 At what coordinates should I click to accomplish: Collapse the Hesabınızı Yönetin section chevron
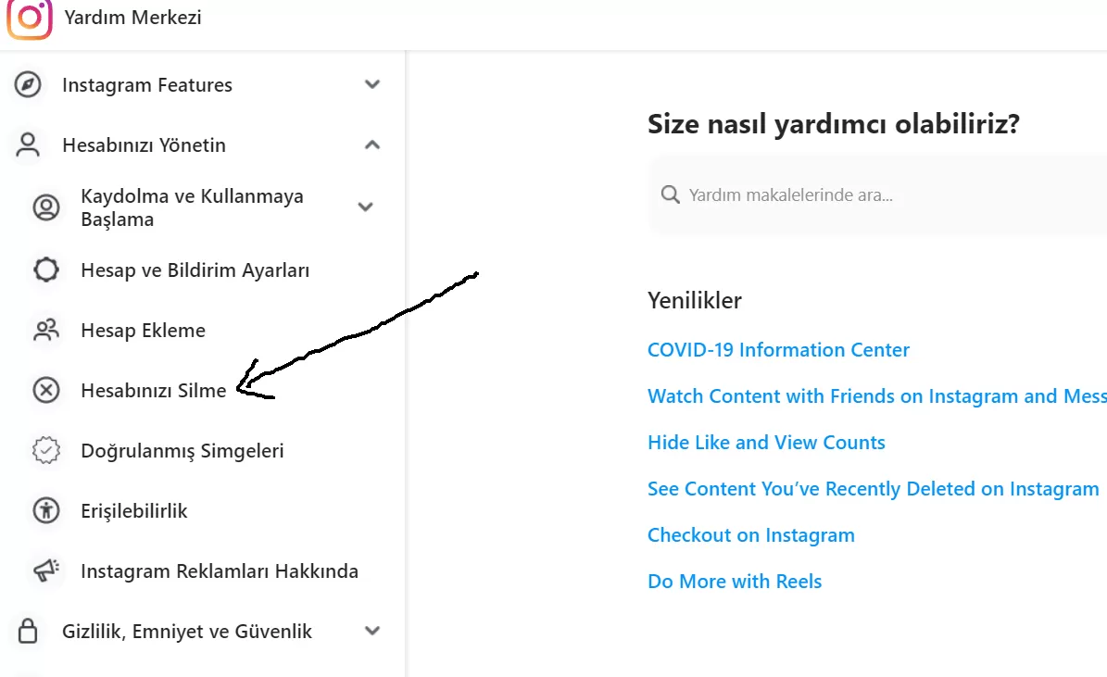click(x=372, y=144)
